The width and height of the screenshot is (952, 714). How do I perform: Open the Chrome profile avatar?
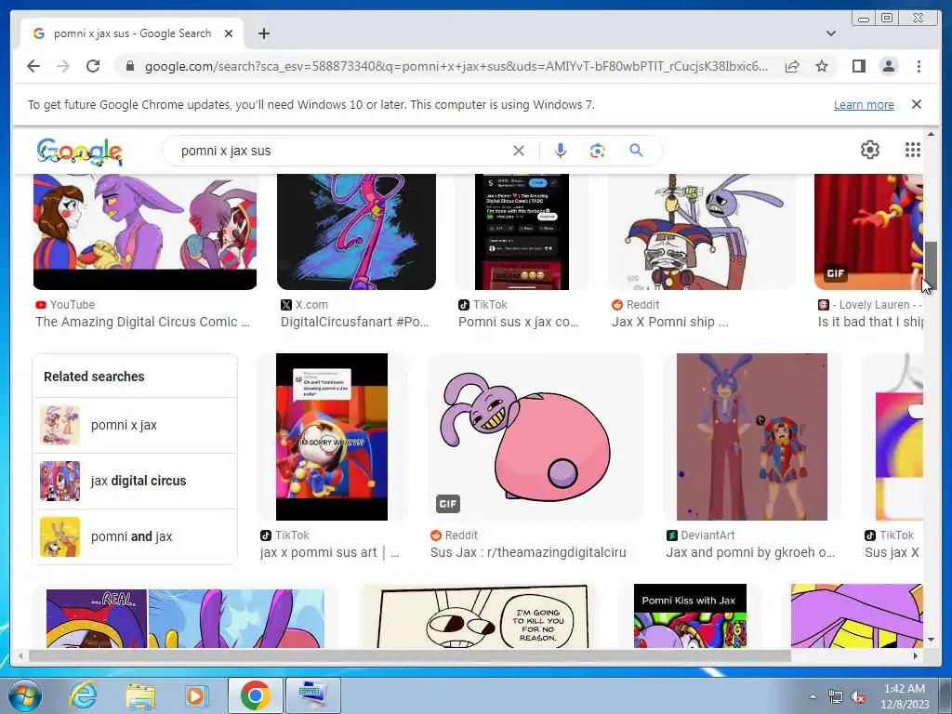tap(888, 66)
